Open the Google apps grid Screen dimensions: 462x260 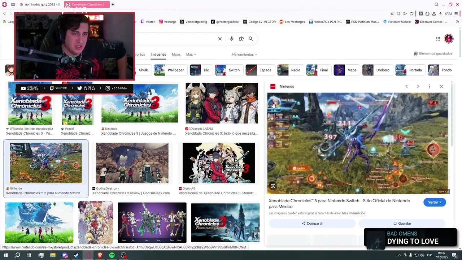(438, 39)
